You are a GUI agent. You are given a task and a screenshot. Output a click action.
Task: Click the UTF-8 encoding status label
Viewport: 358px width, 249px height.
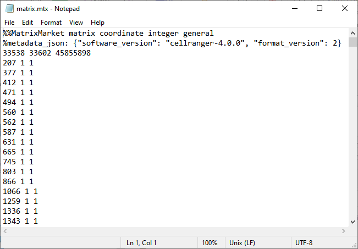point(304,242)
